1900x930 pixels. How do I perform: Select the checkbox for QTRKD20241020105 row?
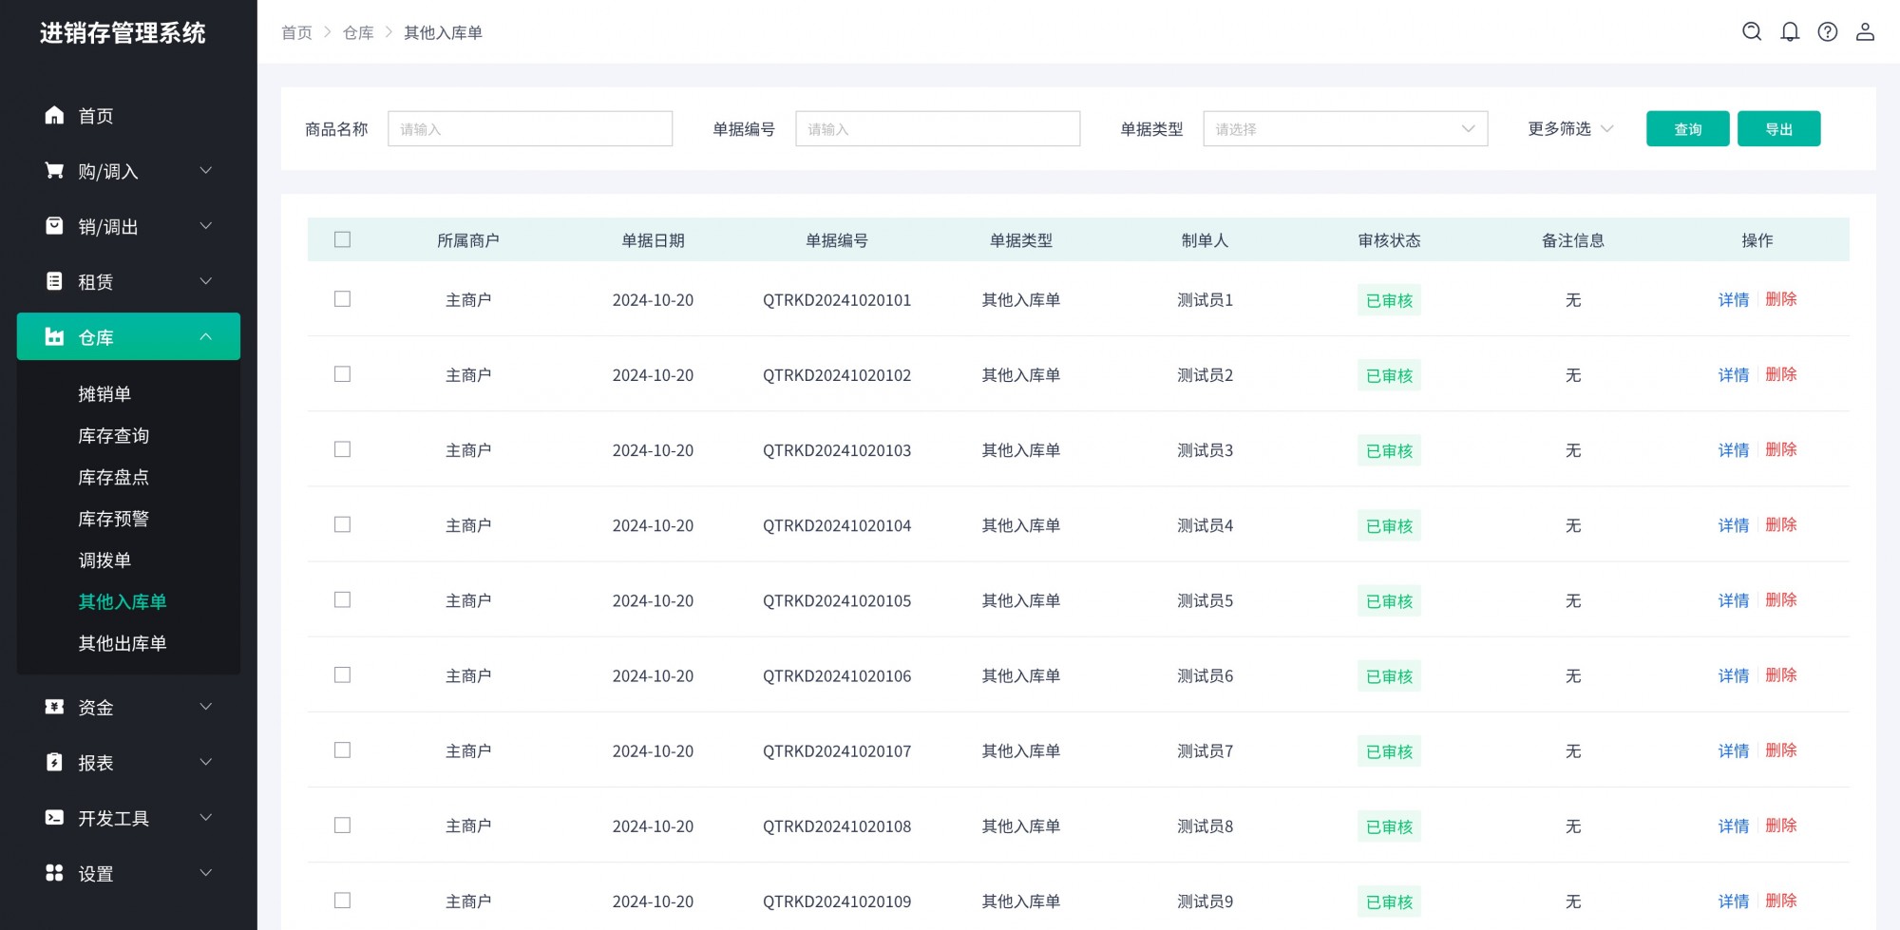pyautogui.click(x=342, y=599)
